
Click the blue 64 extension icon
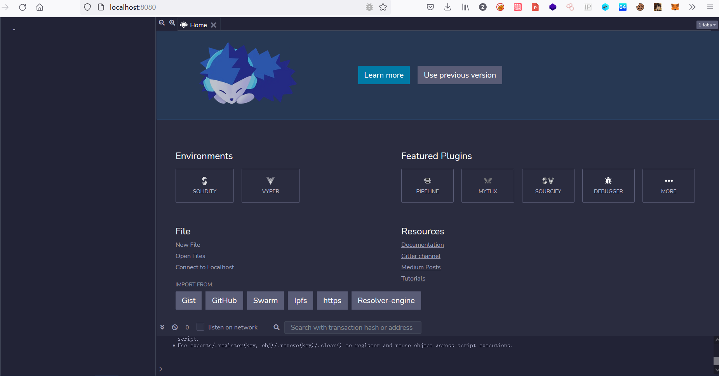[x=623, y=7]
